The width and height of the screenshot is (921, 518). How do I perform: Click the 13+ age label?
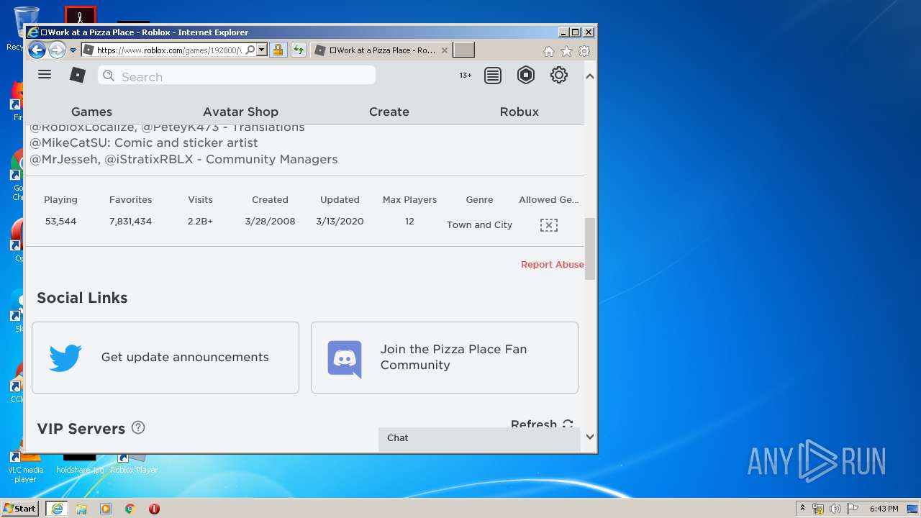coord(466,76)
